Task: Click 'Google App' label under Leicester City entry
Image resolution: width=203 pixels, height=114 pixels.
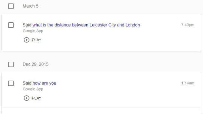Action: pos(33,31)
